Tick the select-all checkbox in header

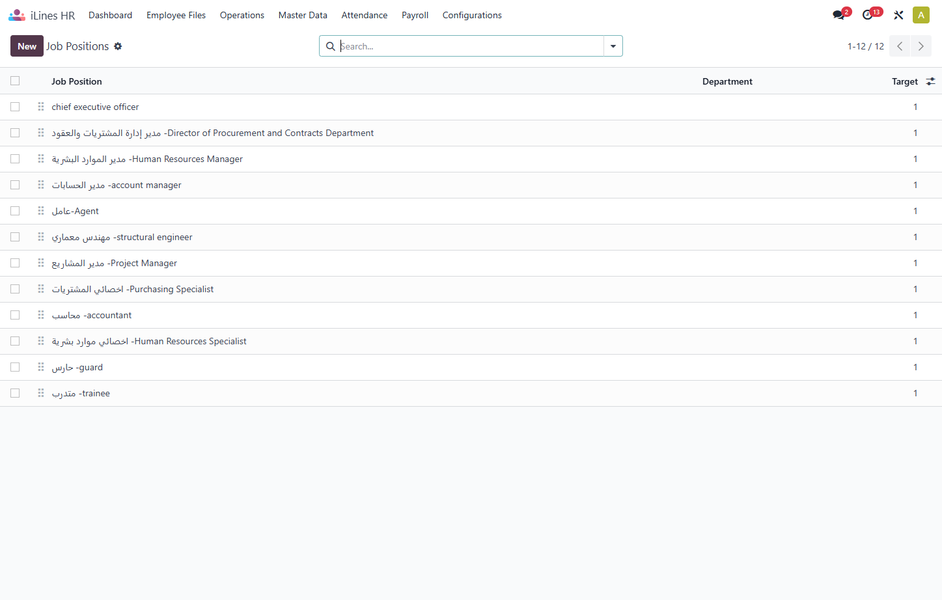(x=15, y=81)
